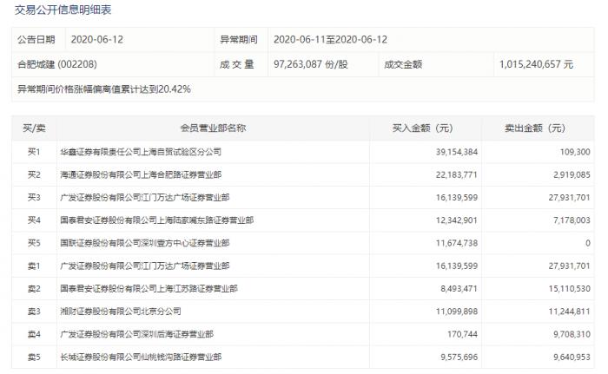Select the 买4 row label
The width and height of the screenshot is (608, 374).
(34, 220)
